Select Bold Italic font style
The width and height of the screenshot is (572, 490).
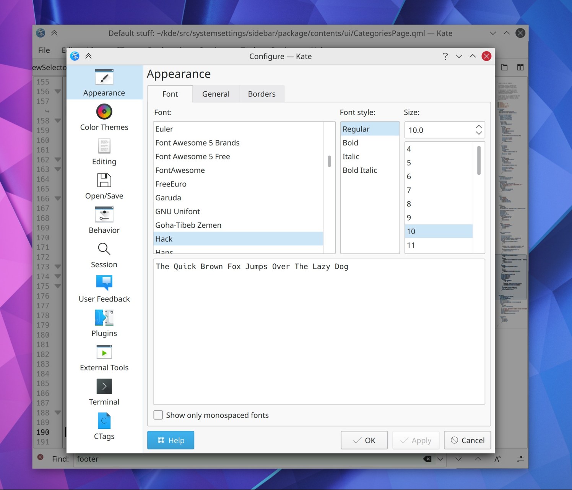[360, 170]
